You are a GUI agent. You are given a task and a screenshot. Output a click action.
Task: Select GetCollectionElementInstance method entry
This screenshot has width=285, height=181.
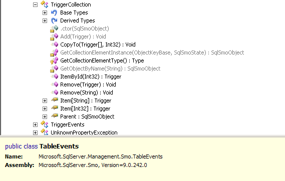point(152,52)
